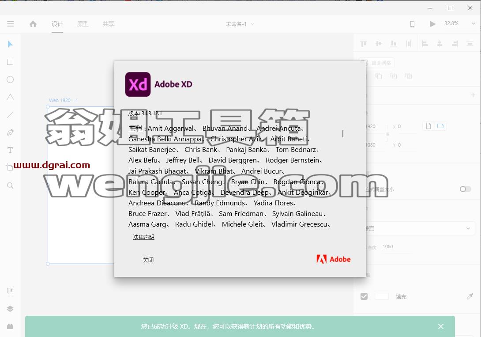Open the Layers panel icon
The width and height of the screenshot is (481, 337).
pyautogui.click(x=10, y=309)
